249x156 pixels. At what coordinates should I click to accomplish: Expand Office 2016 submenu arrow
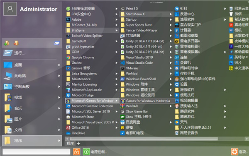(117, 127)
